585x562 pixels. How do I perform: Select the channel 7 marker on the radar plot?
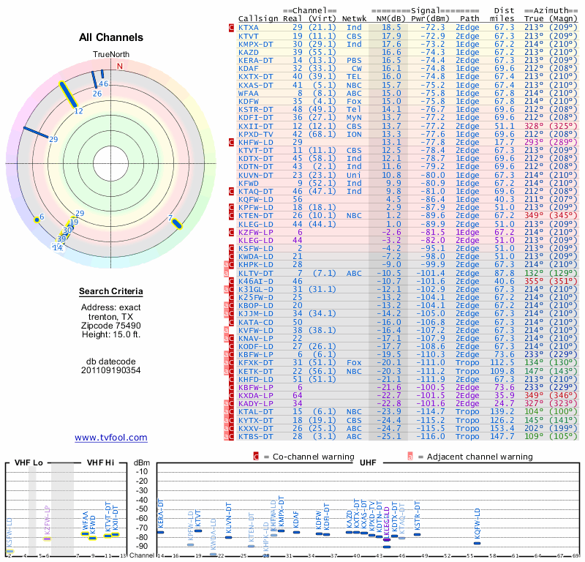coord(176,222)
